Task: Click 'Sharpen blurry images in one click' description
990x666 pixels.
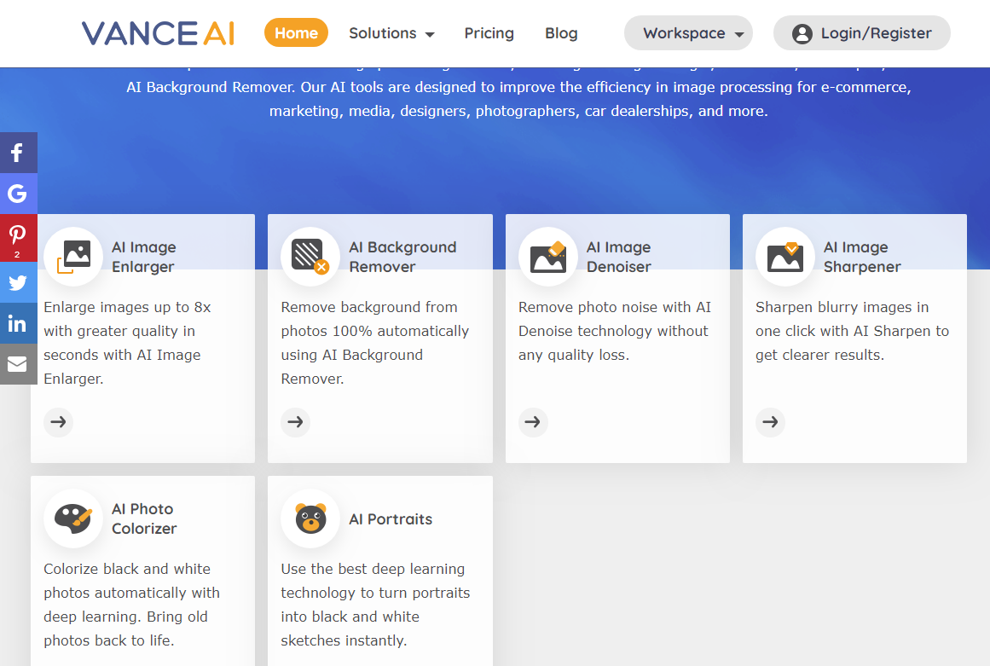Action: pos(853,331)
